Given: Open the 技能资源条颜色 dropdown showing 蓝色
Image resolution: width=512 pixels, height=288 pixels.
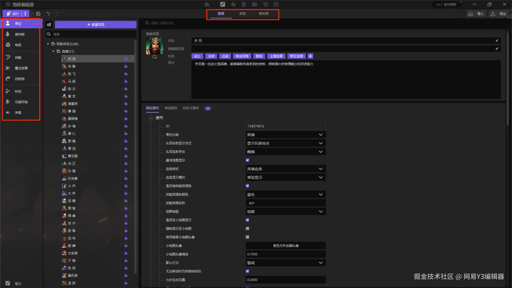Looking at the screenshot, I should tap(285, 194).
